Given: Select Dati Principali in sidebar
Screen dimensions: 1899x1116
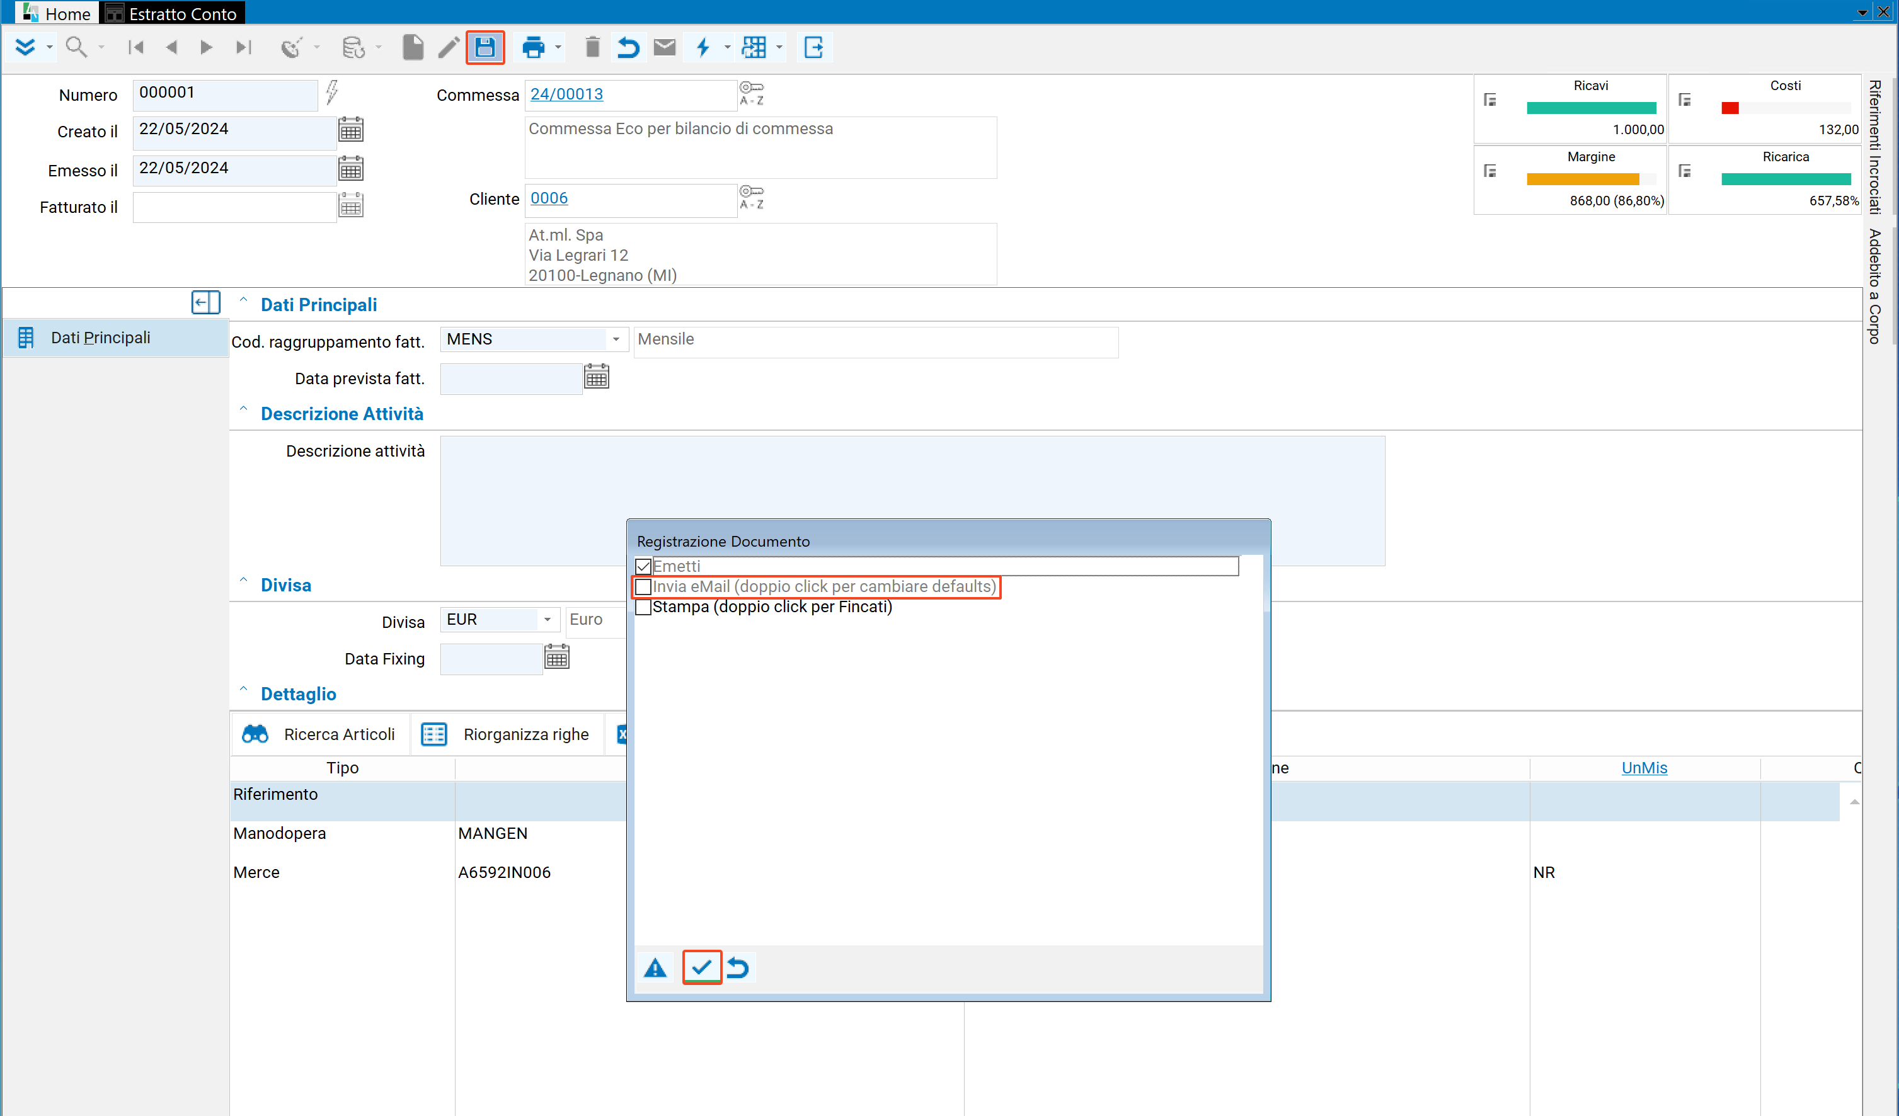Looking at the screenshot, I should click(x=115, y=338).
